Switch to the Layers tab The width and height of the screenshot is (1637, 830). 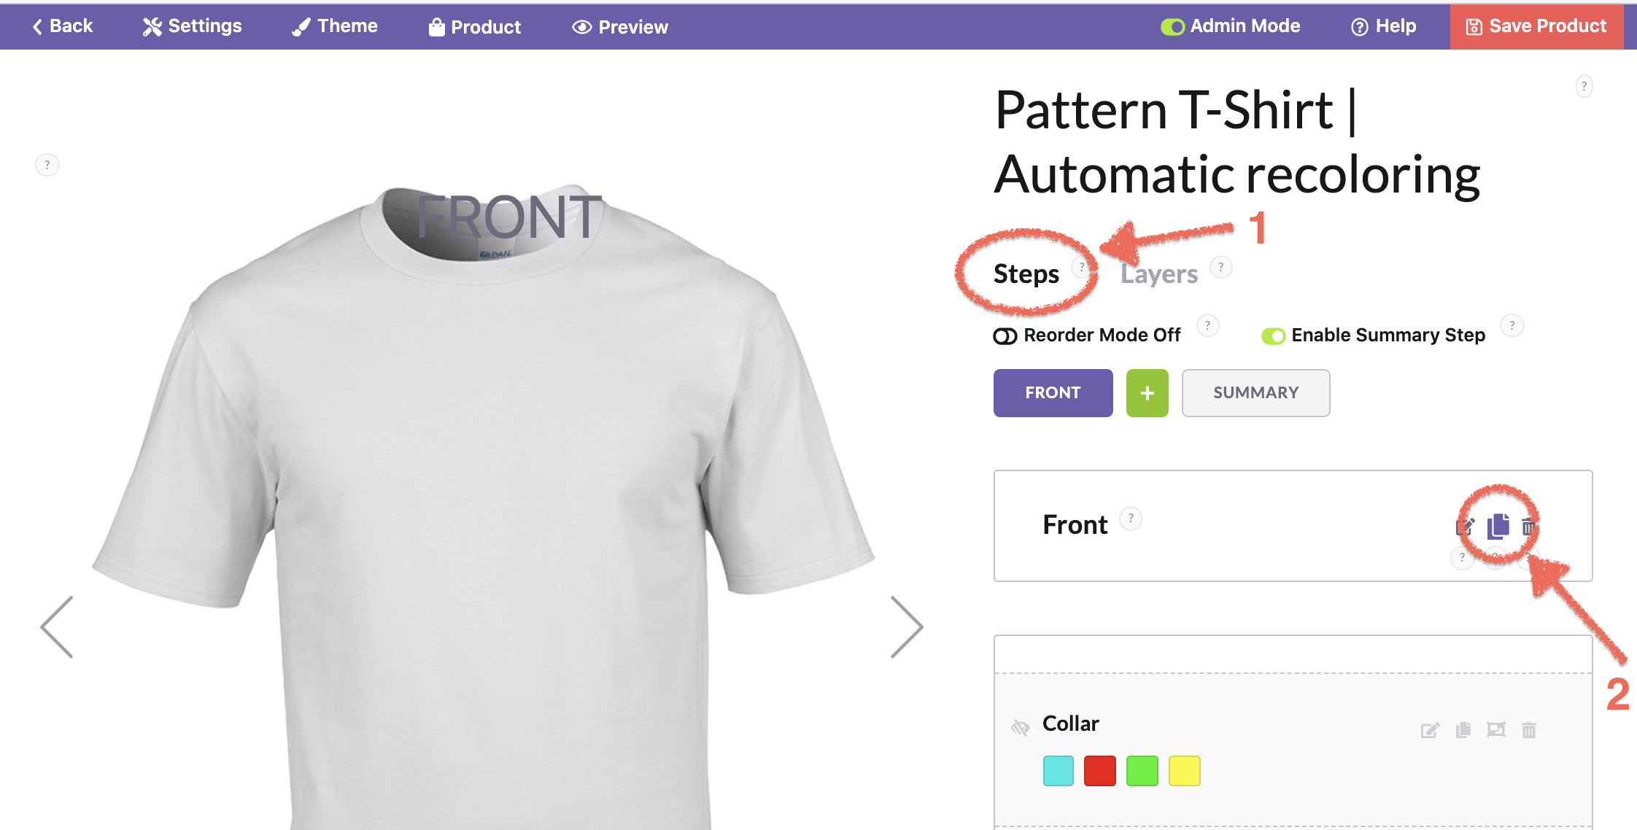[1158, 274]
